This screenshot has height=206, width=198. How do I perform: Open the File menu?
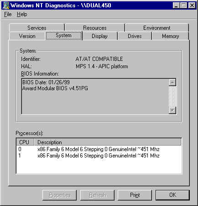pos(8,14)
